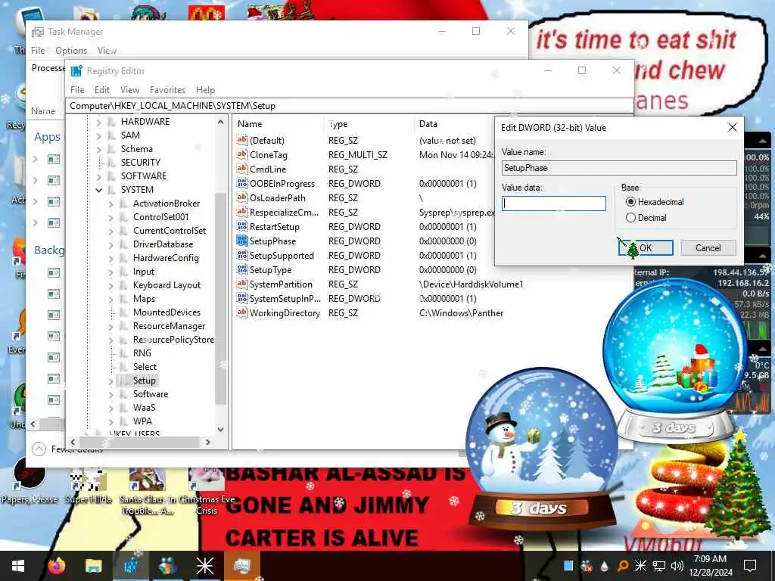Select the Hexadecimal base radio button

[630, 201]
